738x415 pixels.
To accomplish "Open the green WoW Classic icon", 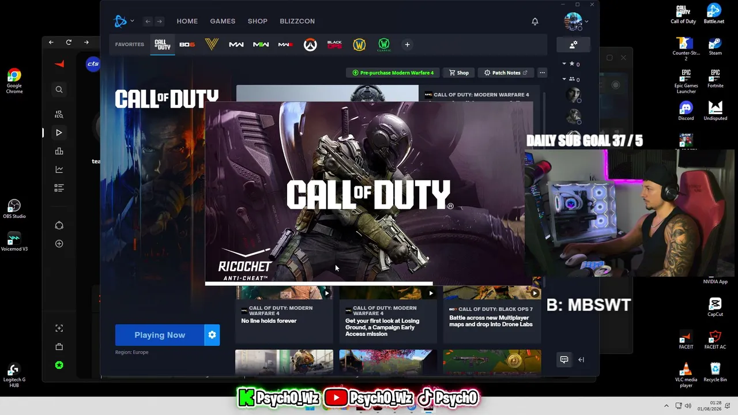I will pos(384,44).
